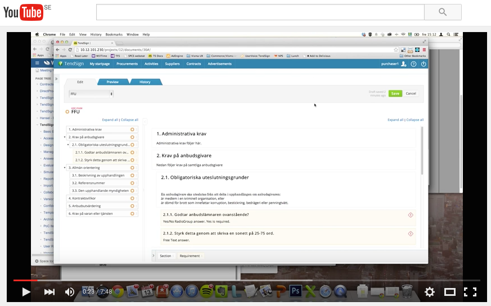The height and width of the screenshot is (306, 491).
Task: Open the Apple menu
Action: tap(37, 34)
